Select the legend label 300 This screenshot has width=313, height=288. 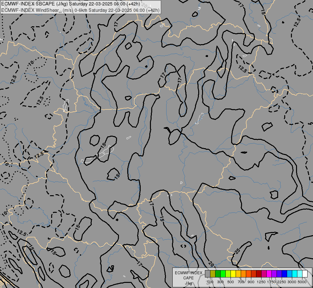click(x=220, y=282)
